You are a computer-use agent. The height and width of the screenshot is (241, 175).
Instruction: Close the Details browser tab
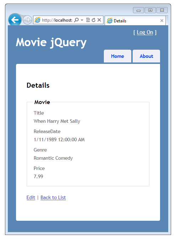pos(162,21)
